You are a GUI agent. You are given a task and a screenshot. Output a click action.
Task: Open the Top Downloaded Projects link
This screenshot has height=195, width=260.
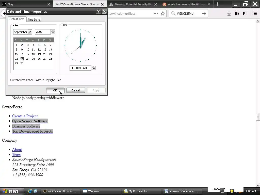(x=32, y=131)
